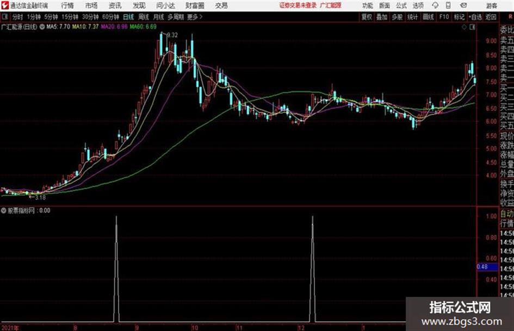
Task: Switch to 30分钟 period
Action: (x=90, y=17)
